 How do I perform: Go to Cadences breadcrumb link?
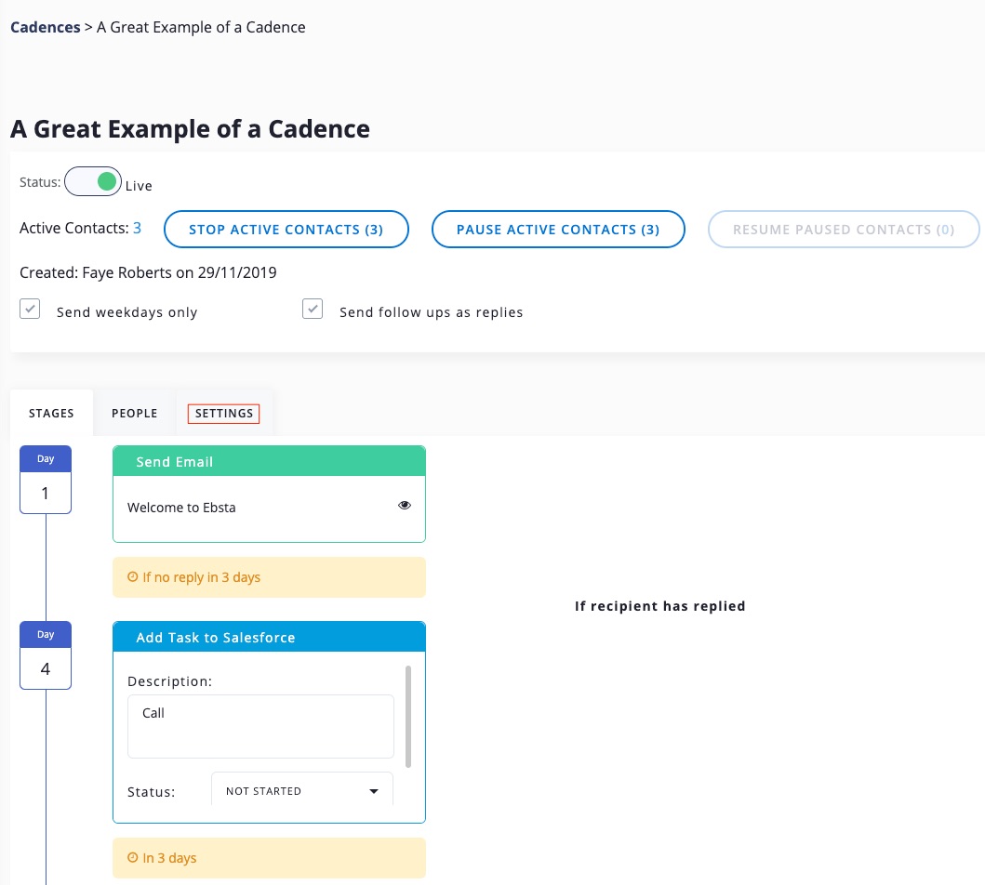coord(45,27)
